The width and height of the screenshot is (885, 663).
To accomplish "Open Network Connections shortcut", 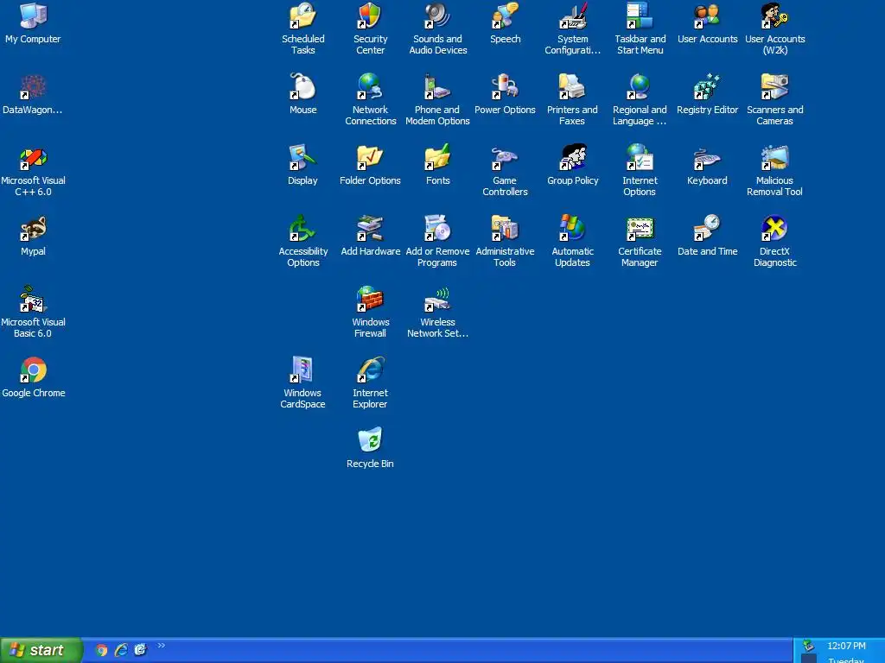I will pos(370,100).
